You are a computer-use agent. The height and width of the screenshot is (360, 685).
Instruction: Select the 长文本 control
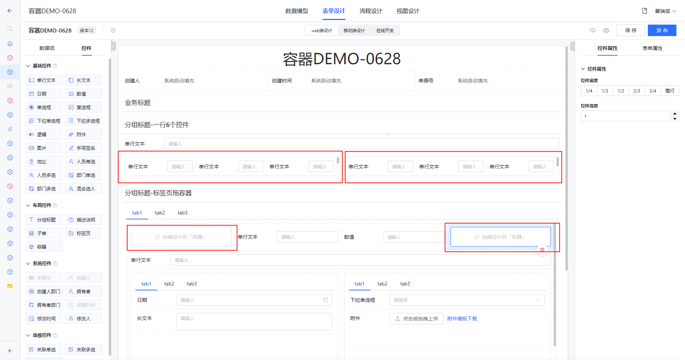(83, 80)
